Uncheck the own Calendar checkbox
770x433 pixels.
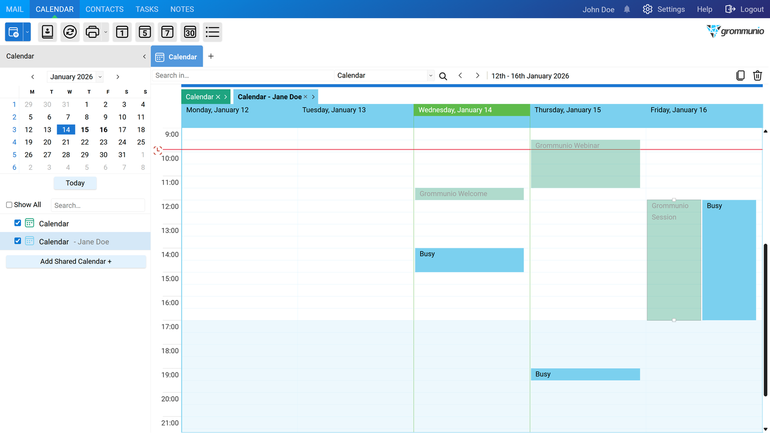click(18, 223)
